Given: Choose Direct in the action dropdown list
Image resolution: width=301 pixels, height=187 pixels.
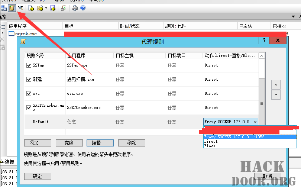Looking at the screenshot, I should click(250, 141).
